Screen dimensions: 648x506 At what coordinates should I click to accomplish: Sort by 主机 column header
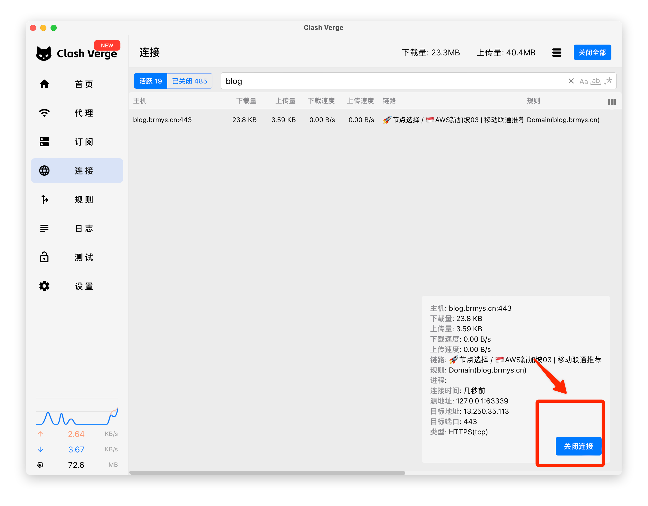pos(140,101)
